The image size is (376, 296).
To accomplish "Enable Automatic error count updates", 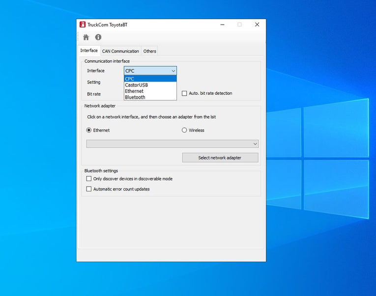I will click(89, 189).
